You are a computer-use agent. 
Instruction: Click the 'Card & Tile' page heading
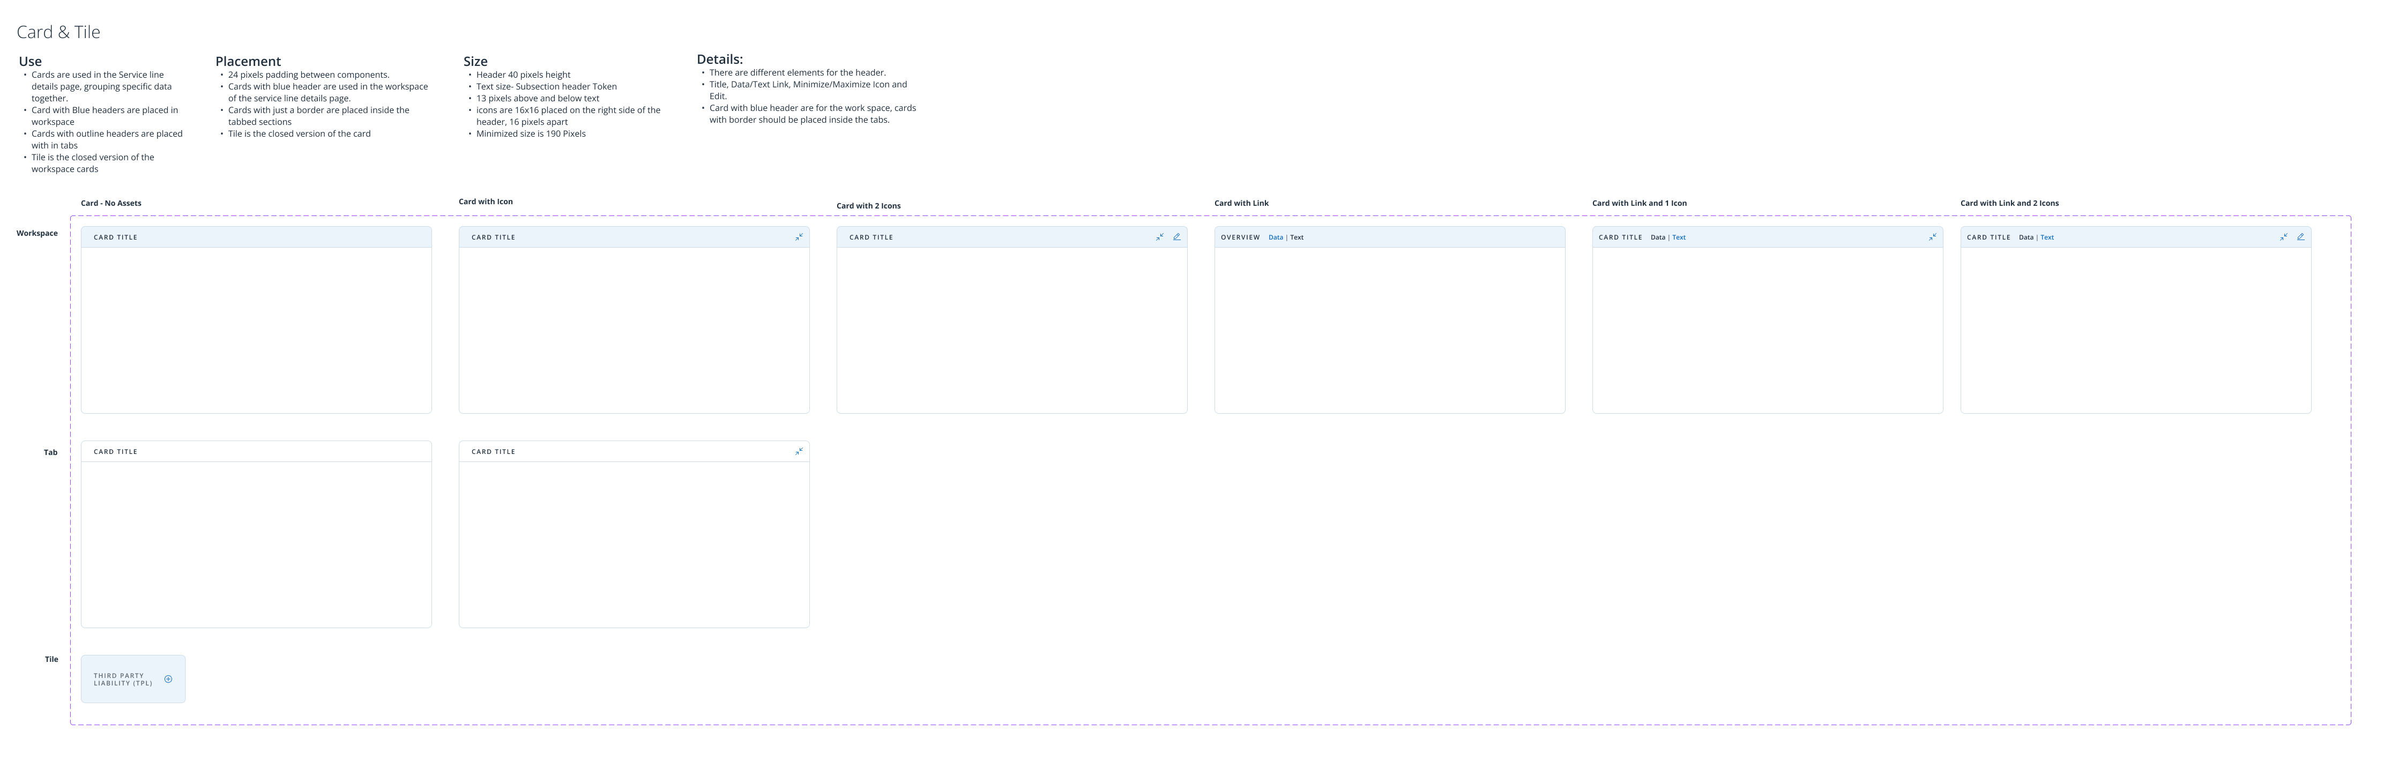(x=58, y=33)
